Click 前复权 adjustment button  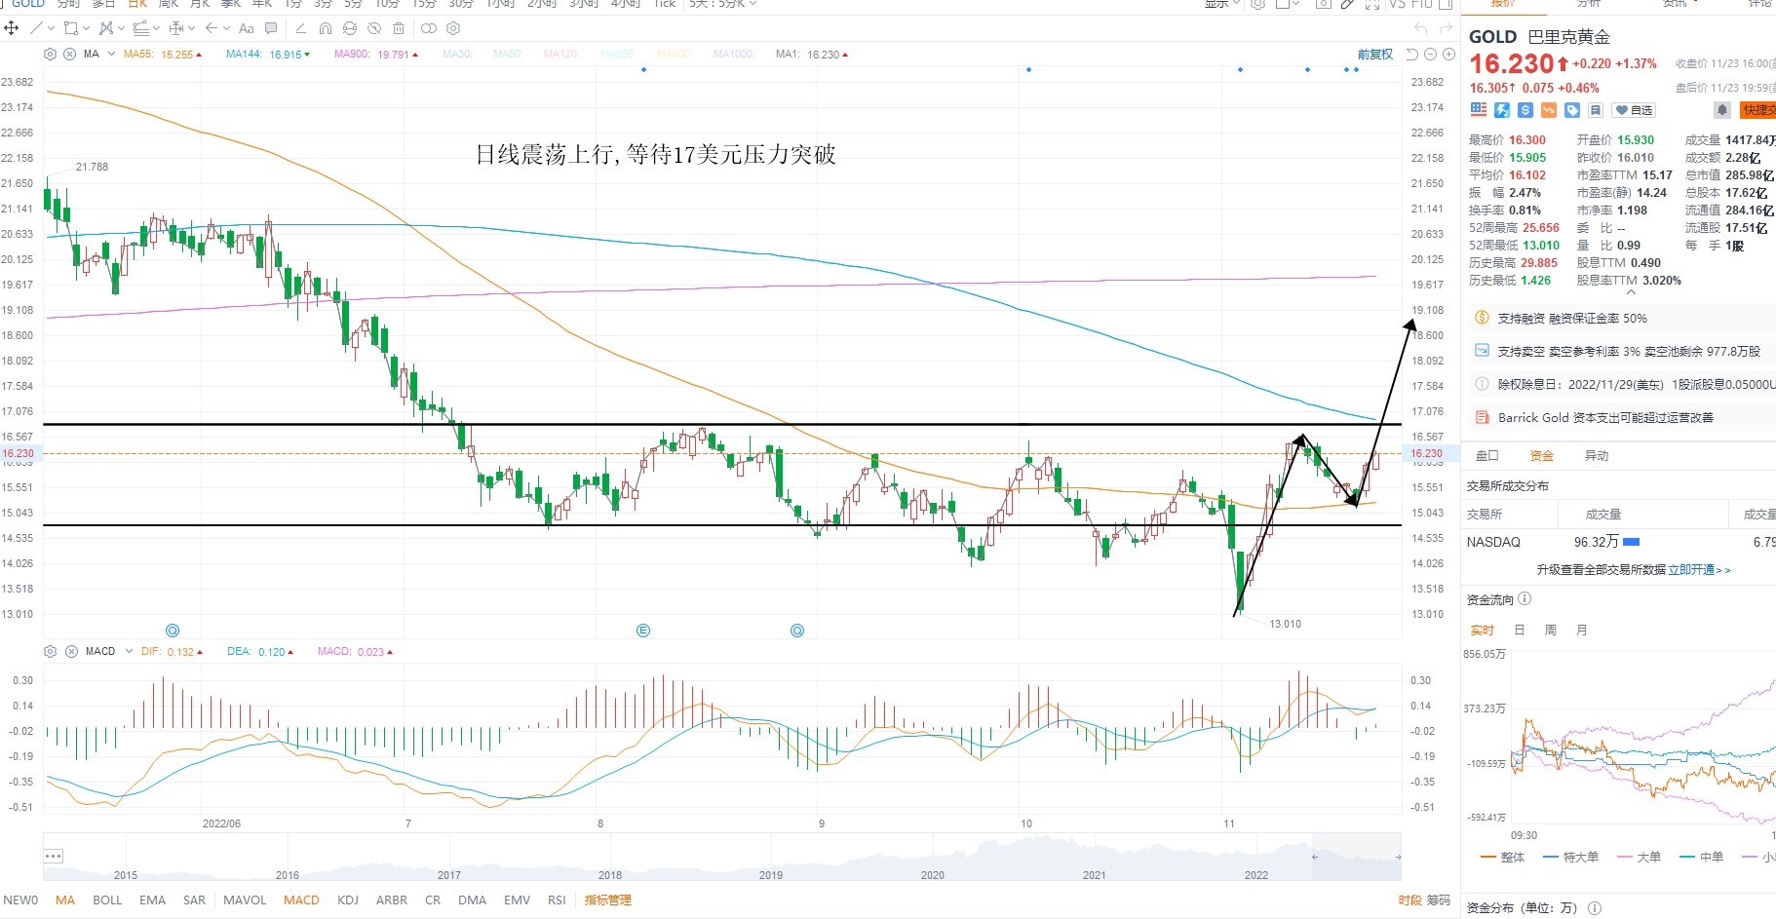[x=1374, y=55]
